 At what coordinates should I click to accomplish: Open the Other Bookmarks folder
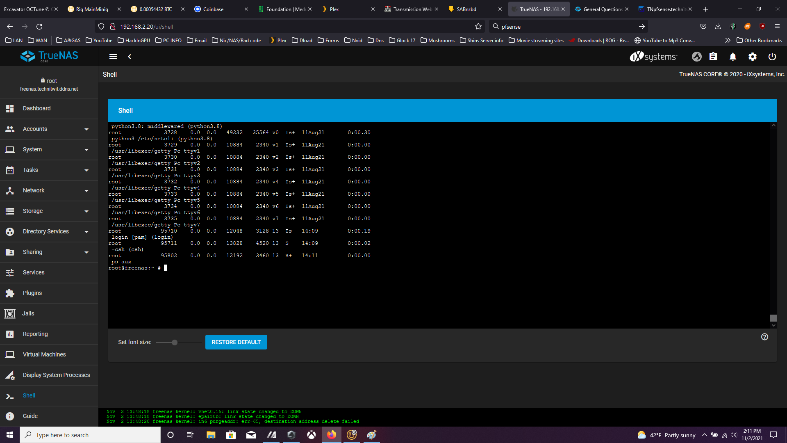point(759,40)
